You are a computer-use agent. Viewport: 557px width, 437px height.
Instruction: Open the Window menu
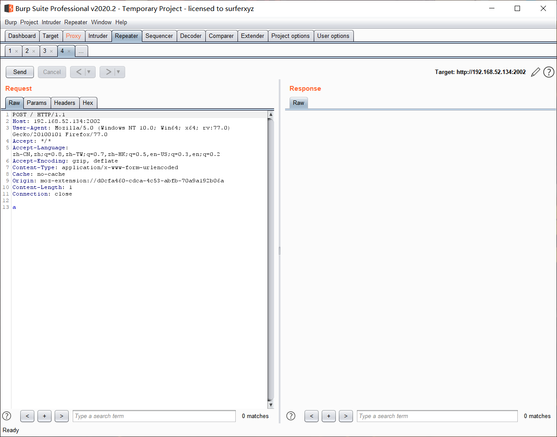pyautogui.click(x=101, y=22)
